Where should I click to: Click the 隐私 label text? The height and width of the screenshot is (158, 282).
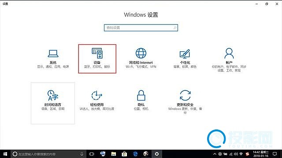141,104
